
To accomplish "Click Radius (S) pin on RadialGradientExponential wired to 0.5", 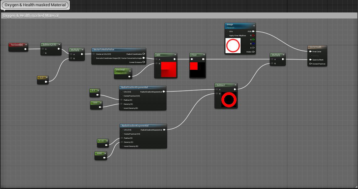I will coord(122,100).
